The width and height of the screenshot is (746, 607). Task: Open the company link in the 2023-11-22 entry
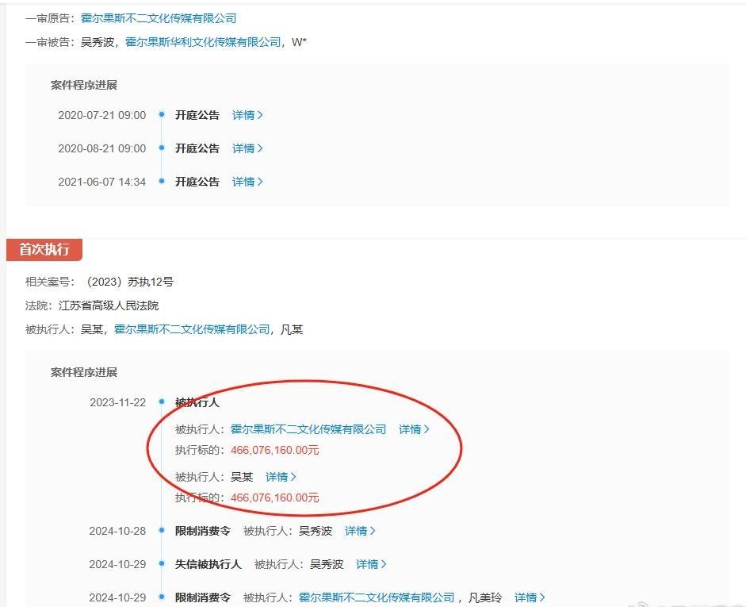point(308,429)
